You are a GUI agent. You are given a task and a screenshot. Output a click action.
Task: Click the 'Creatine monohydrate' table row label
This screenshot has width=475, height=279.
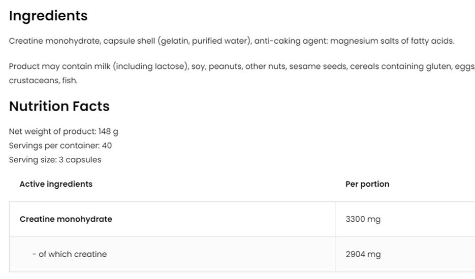tap(66, 219)
